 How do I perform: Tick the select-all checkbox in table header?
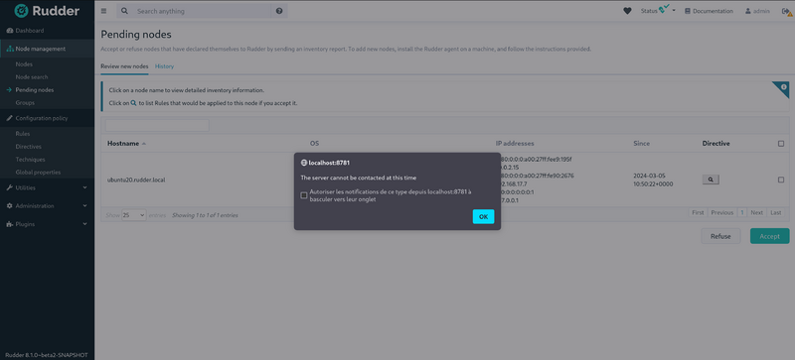click(781, 144)
